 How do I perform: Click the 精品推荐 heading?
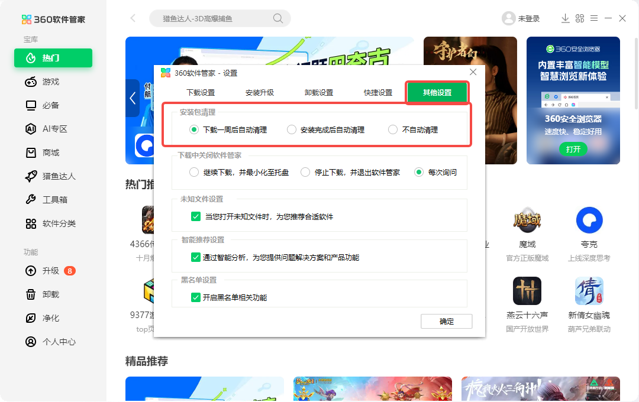pyautogui.click(x=147, y=361)
